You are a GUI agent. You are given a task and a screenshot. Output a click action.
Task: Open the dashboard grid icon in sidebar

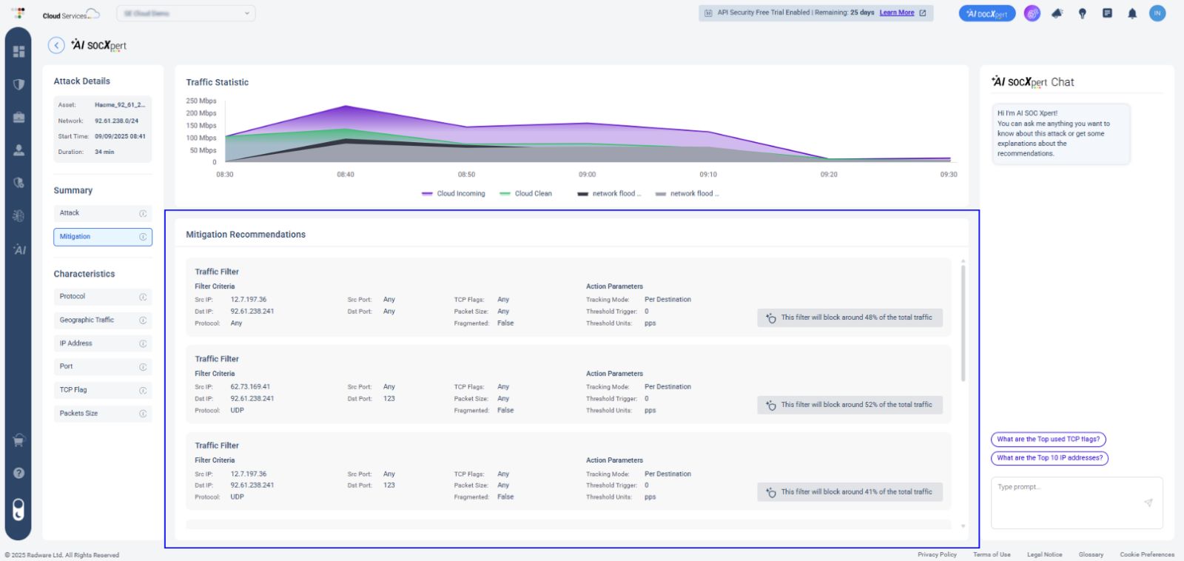coord(18,51)
